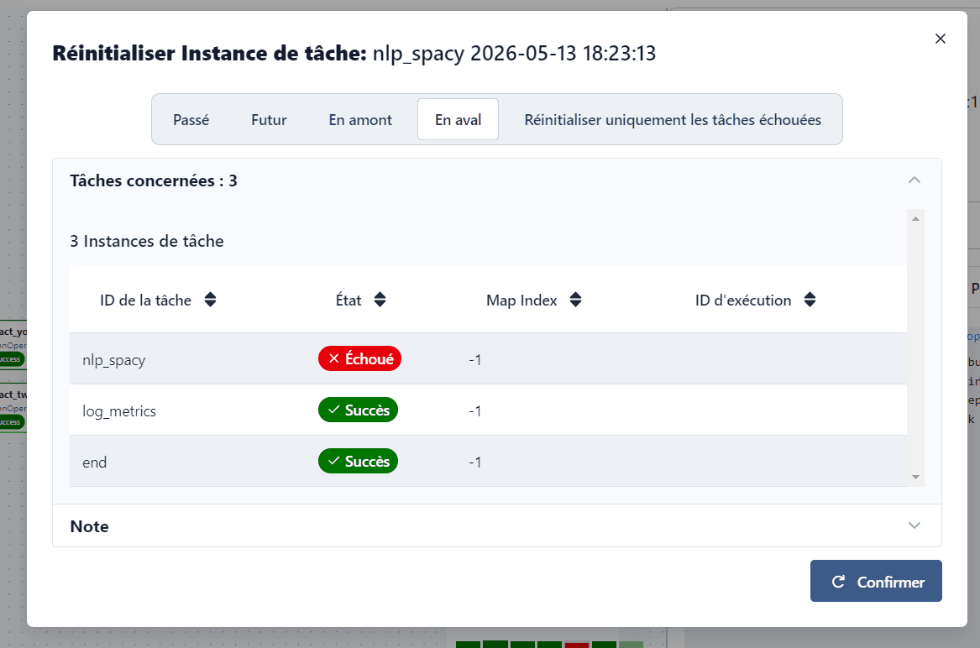Collapse the Tâches concernées section
980x648 pixels.
(914, 180)
